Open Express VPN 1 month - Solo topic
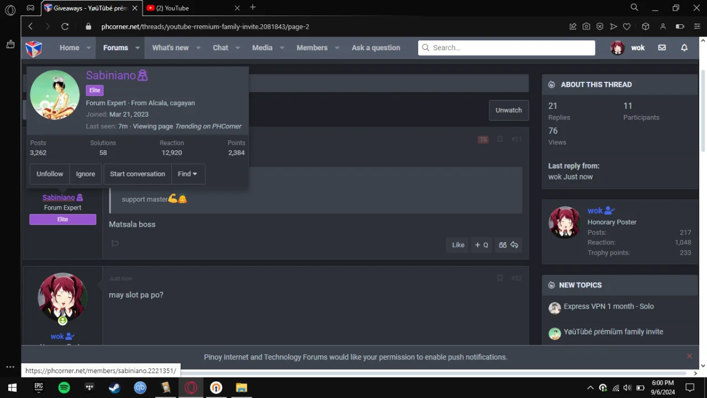This screenshot has width=707, height=398. click(x=609, y=306)
